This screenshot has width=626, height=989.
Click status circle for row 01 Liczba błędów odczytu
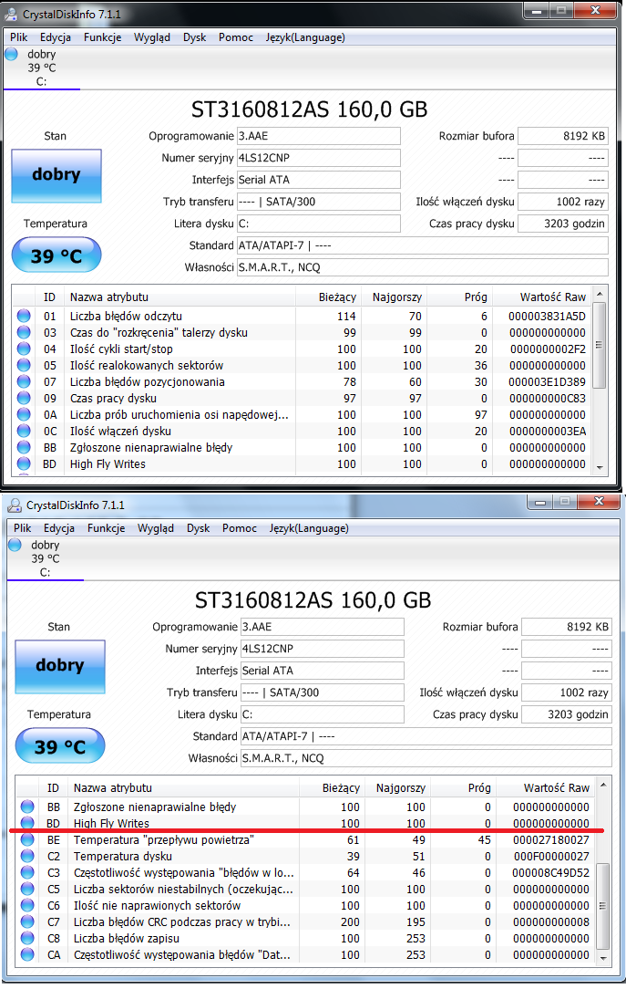pos(24,316)
